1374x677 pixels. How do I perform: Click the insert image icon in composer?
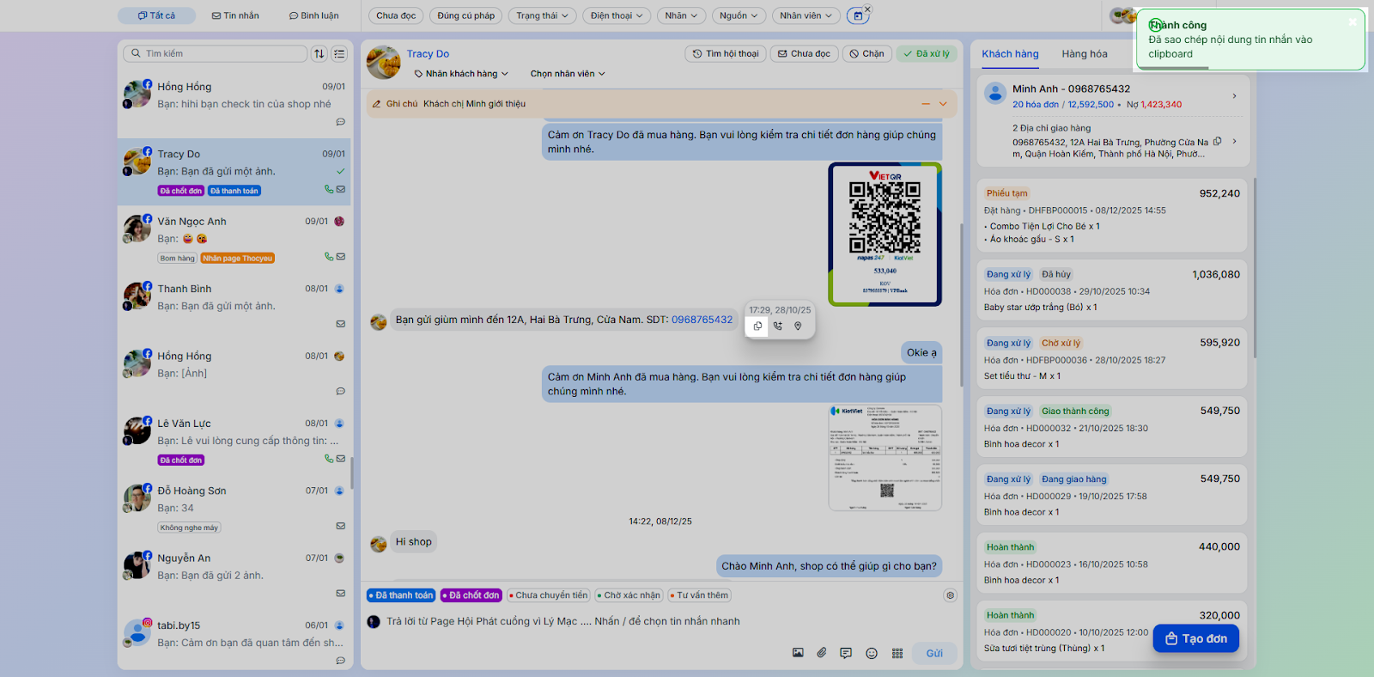798,653
